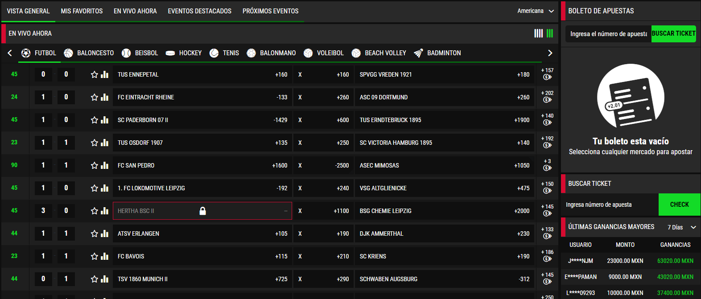Bet on TUS Ennepetal at +160
This screenshot has width=701, height=299.
pos(202,74)
